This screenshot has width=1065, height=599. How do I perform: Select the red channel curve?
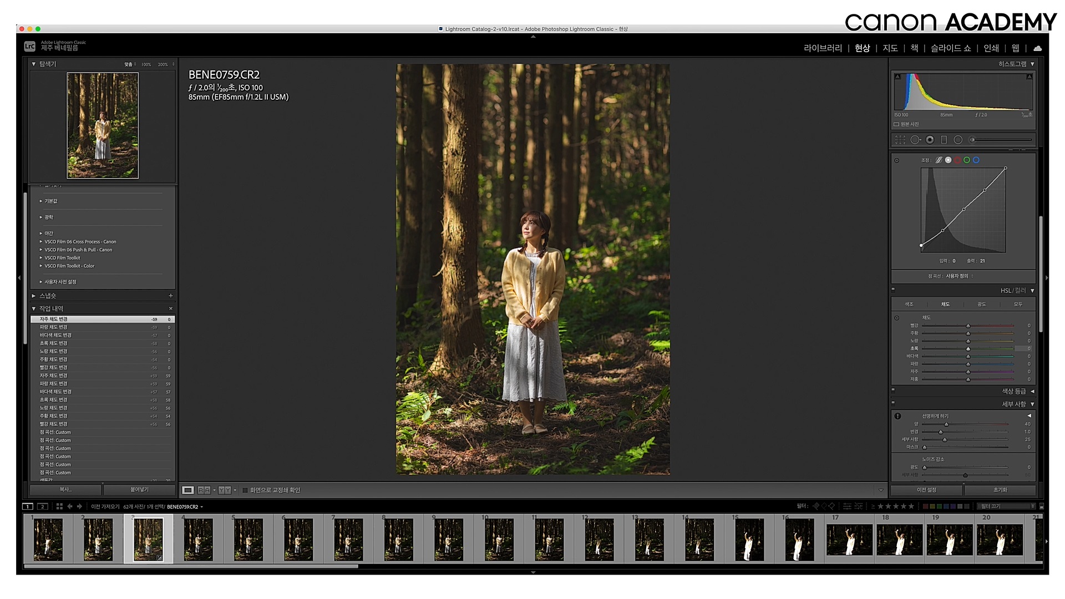pyautogui.click(x=957, y=160)
